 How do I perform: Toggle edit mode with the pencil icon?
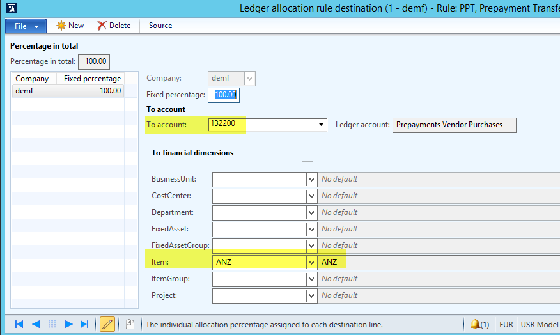(x=107, y=324)
